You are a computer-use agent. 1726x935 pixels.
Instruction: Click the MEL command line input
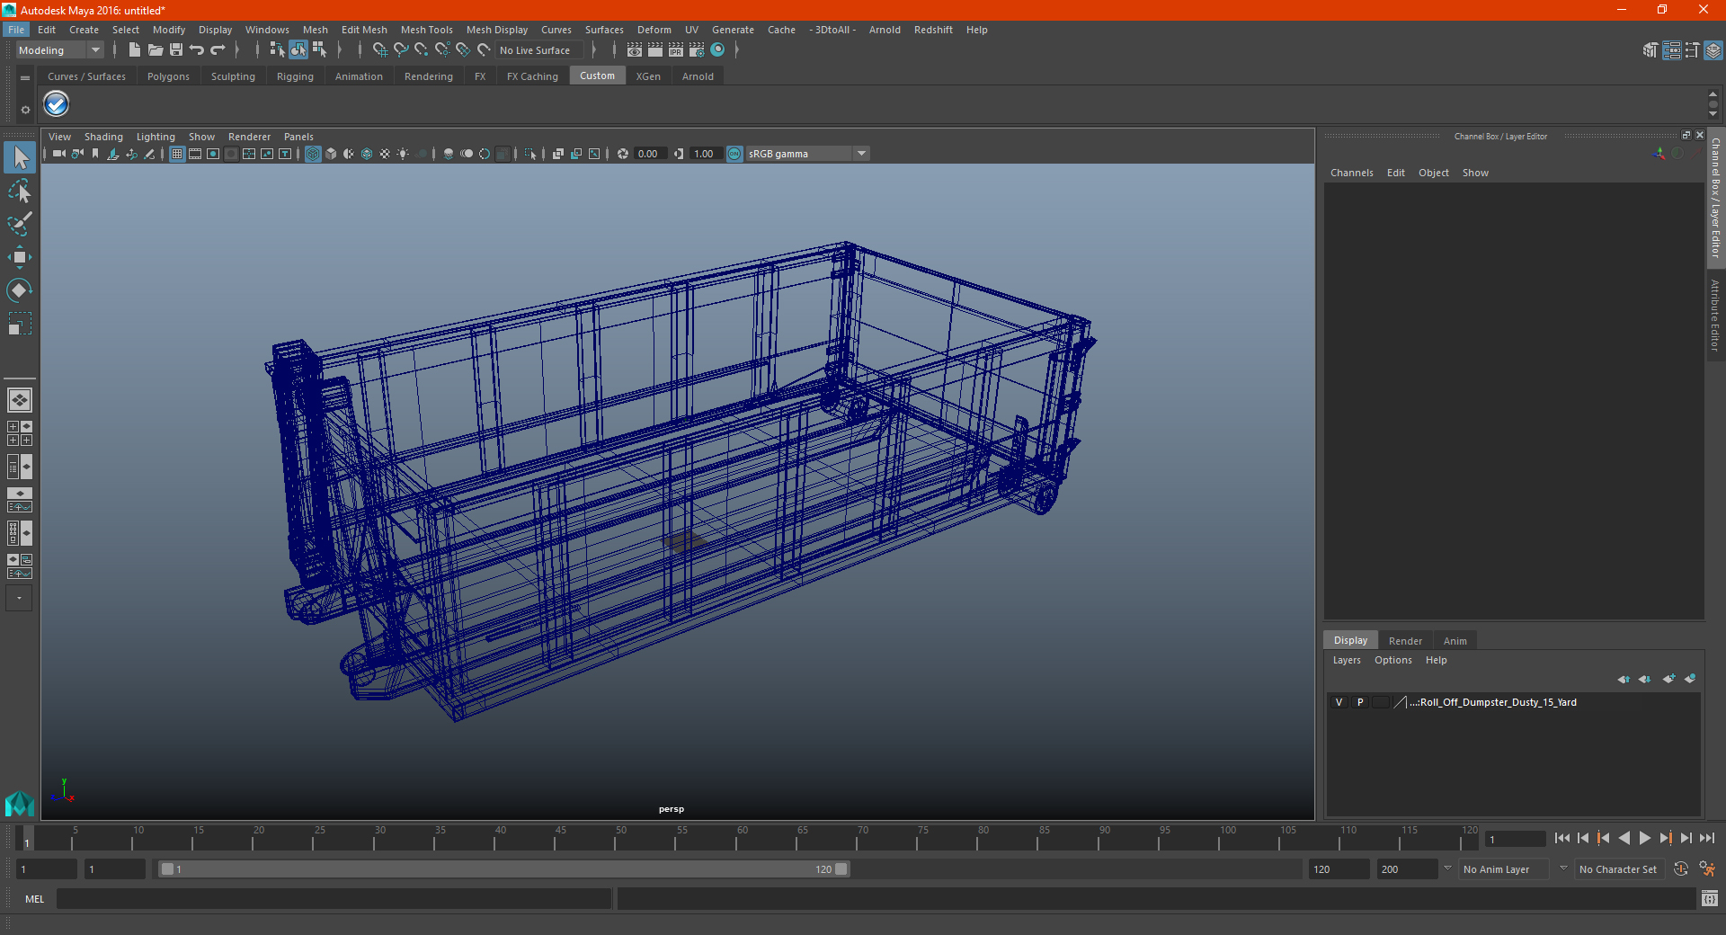point(334,898)
